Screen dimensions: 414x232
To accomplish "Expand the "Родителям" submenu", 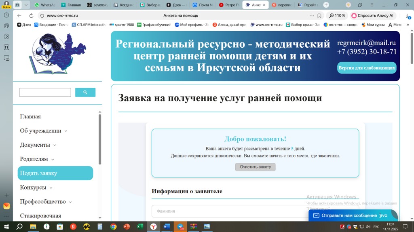I will tap(53, 159).
